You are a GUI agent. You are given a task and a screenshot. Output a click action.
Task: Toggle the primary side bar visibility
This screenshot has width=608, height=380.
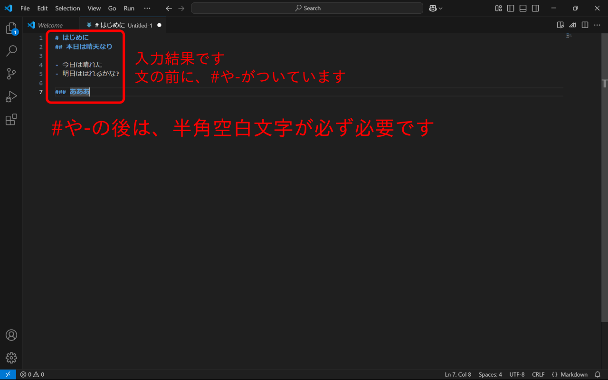tap(511, 8)
